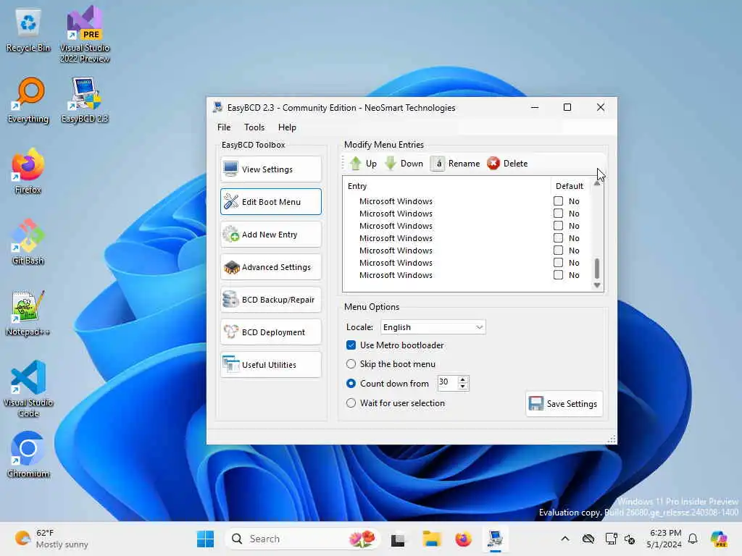Open Recycle Bin desktop icon
This screenshot has width=742, height=556.
(x=28, y=30)
